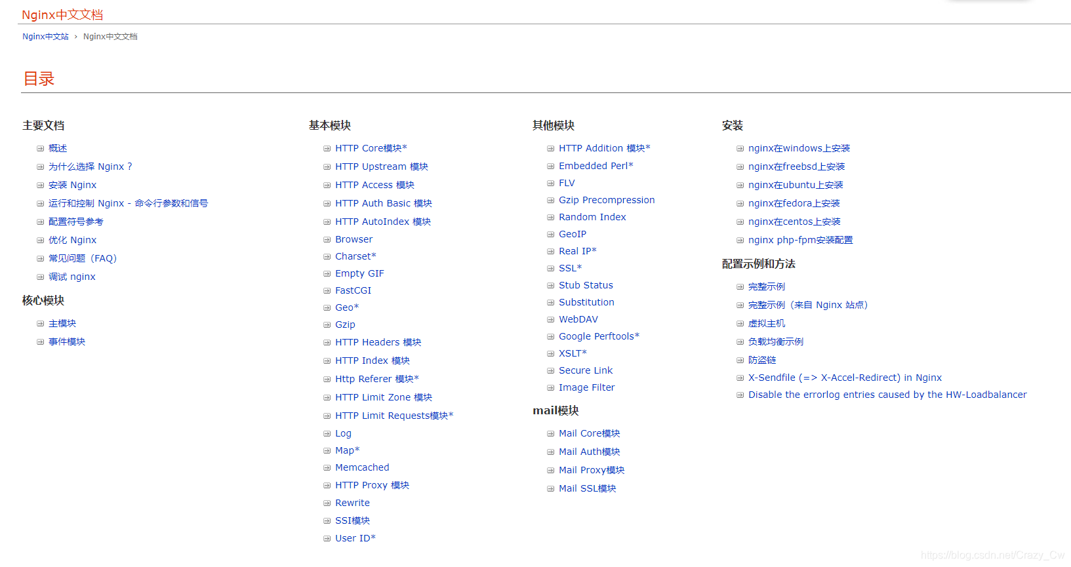Click the bullet icon next to Memcached
Image resolution: width=1071 pixels, height=567 pixels.
coord(327,468)
